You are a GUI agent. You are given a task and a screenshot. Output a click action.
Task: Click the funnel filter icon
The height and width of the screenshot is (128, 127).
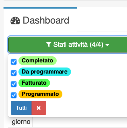49,45
